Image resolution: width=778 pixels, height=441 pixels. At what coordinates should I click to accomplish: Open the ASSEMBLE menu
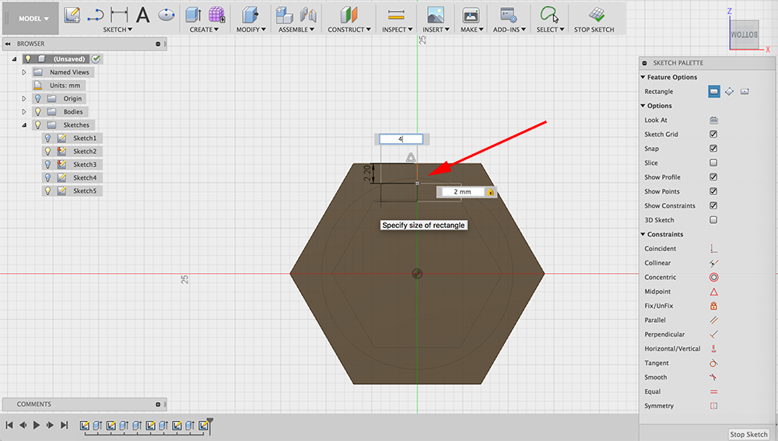click(296, 30)
